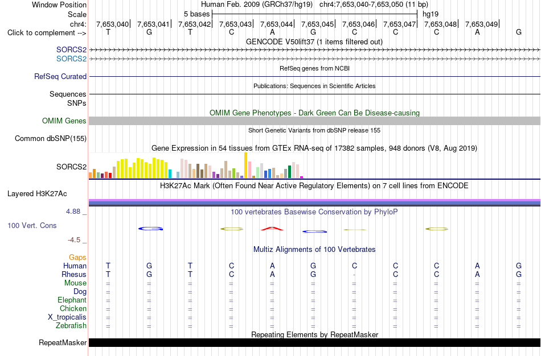The height and width of the screenshot is (356, 541).
Task: Click the SNPs track label
Action: 77,103
